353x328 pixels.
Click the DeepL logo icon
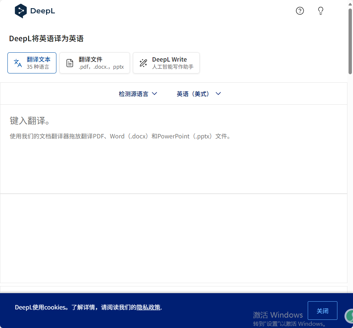tap(21, 11)
